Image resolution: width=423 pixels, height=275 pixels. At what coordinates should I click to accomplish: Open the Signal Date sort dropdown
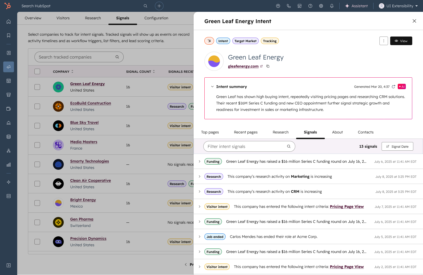point(397,146)
